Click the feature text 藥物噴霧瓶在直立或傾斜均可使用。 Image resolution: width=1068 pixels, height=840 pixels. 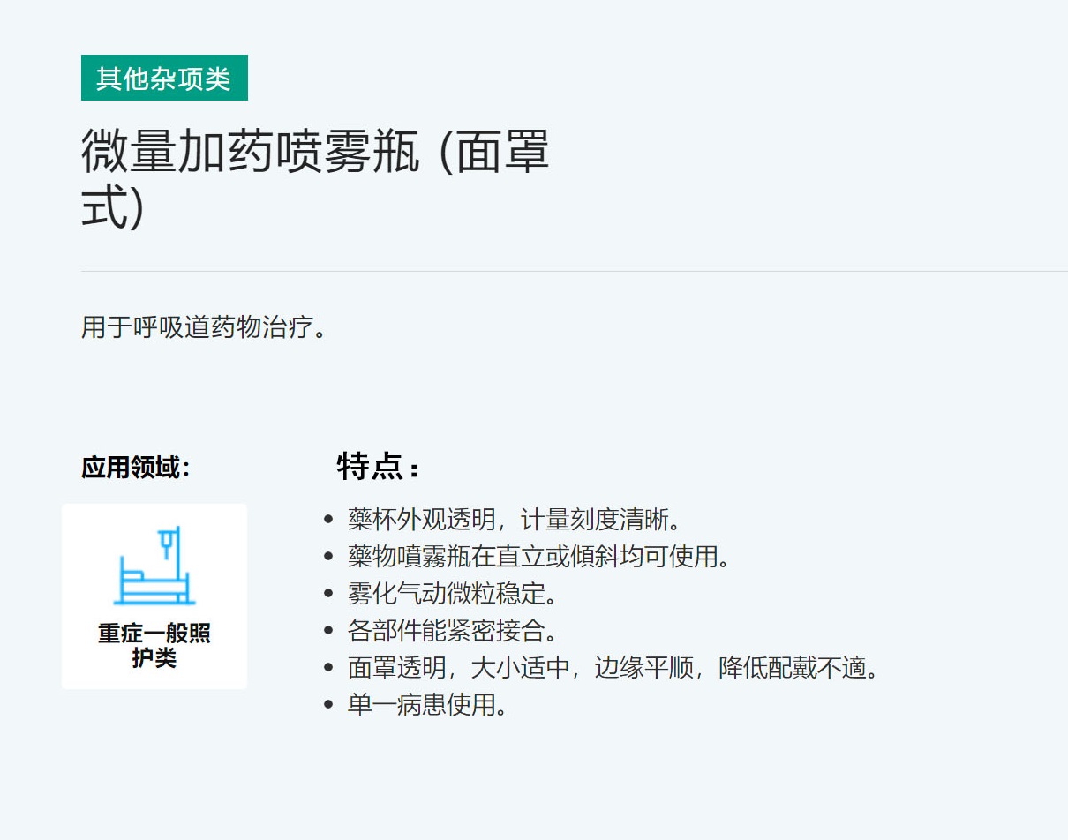coord(539,557)
